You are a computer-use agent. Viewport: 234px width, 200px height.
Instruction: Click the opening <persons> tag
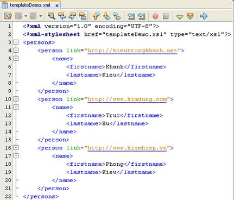(39, 42)
